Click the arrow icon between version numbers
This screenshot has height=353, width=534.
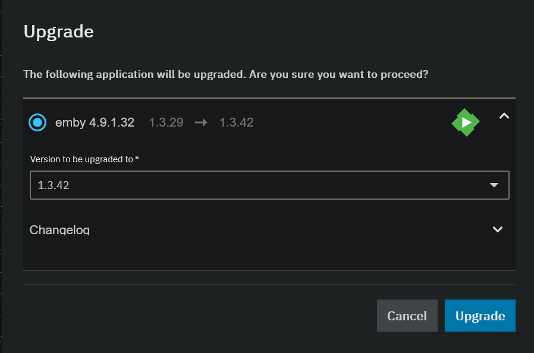[201, 122]
